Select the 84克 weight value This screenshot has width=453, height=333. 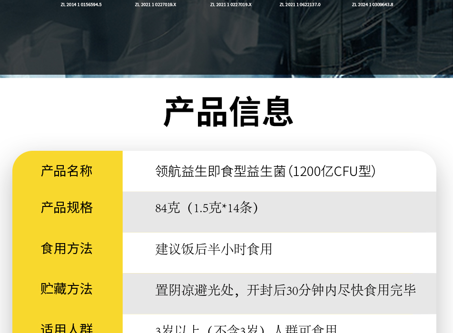pyautogui.click(x=167, y=208)
